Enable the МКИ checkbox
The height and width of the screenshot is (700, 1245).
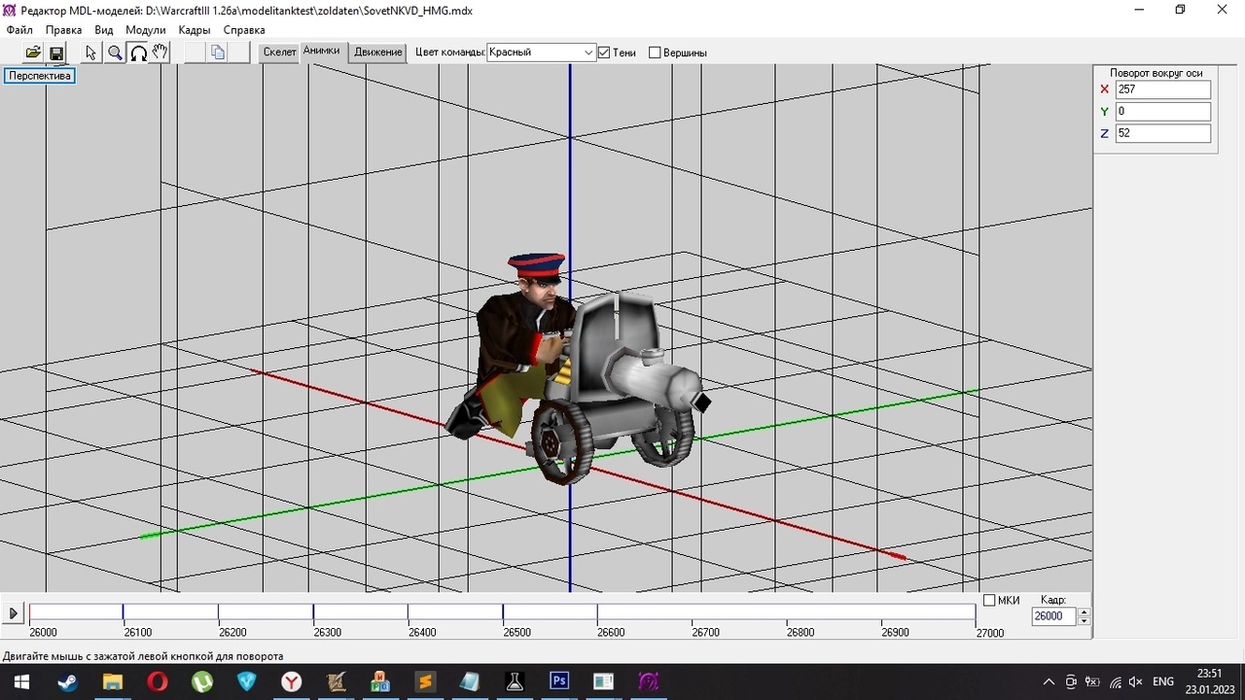(x=989, y=600)
